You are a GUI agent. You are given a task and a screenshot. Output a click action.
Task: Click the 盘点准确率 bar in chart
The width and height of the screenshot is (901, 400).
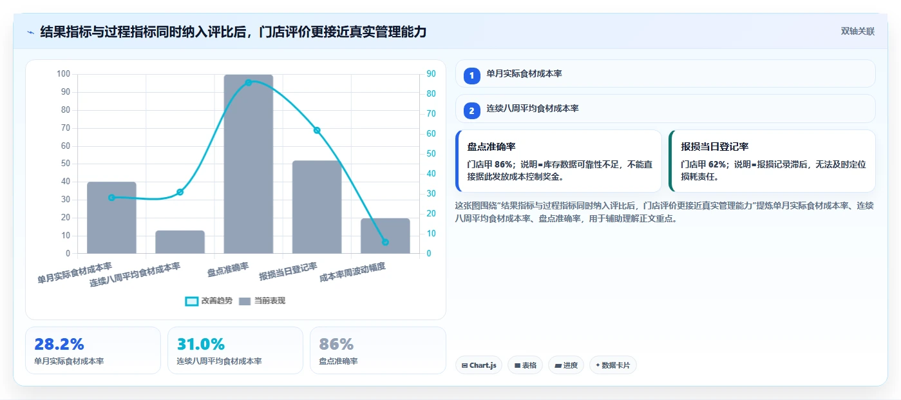[x=249, y=164]
